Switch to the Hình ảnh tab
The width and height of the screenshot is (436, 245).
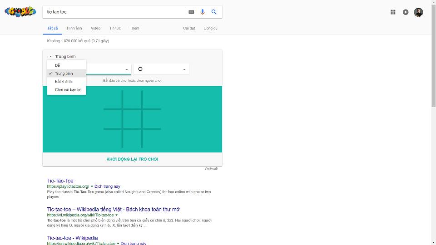point(74,28)
